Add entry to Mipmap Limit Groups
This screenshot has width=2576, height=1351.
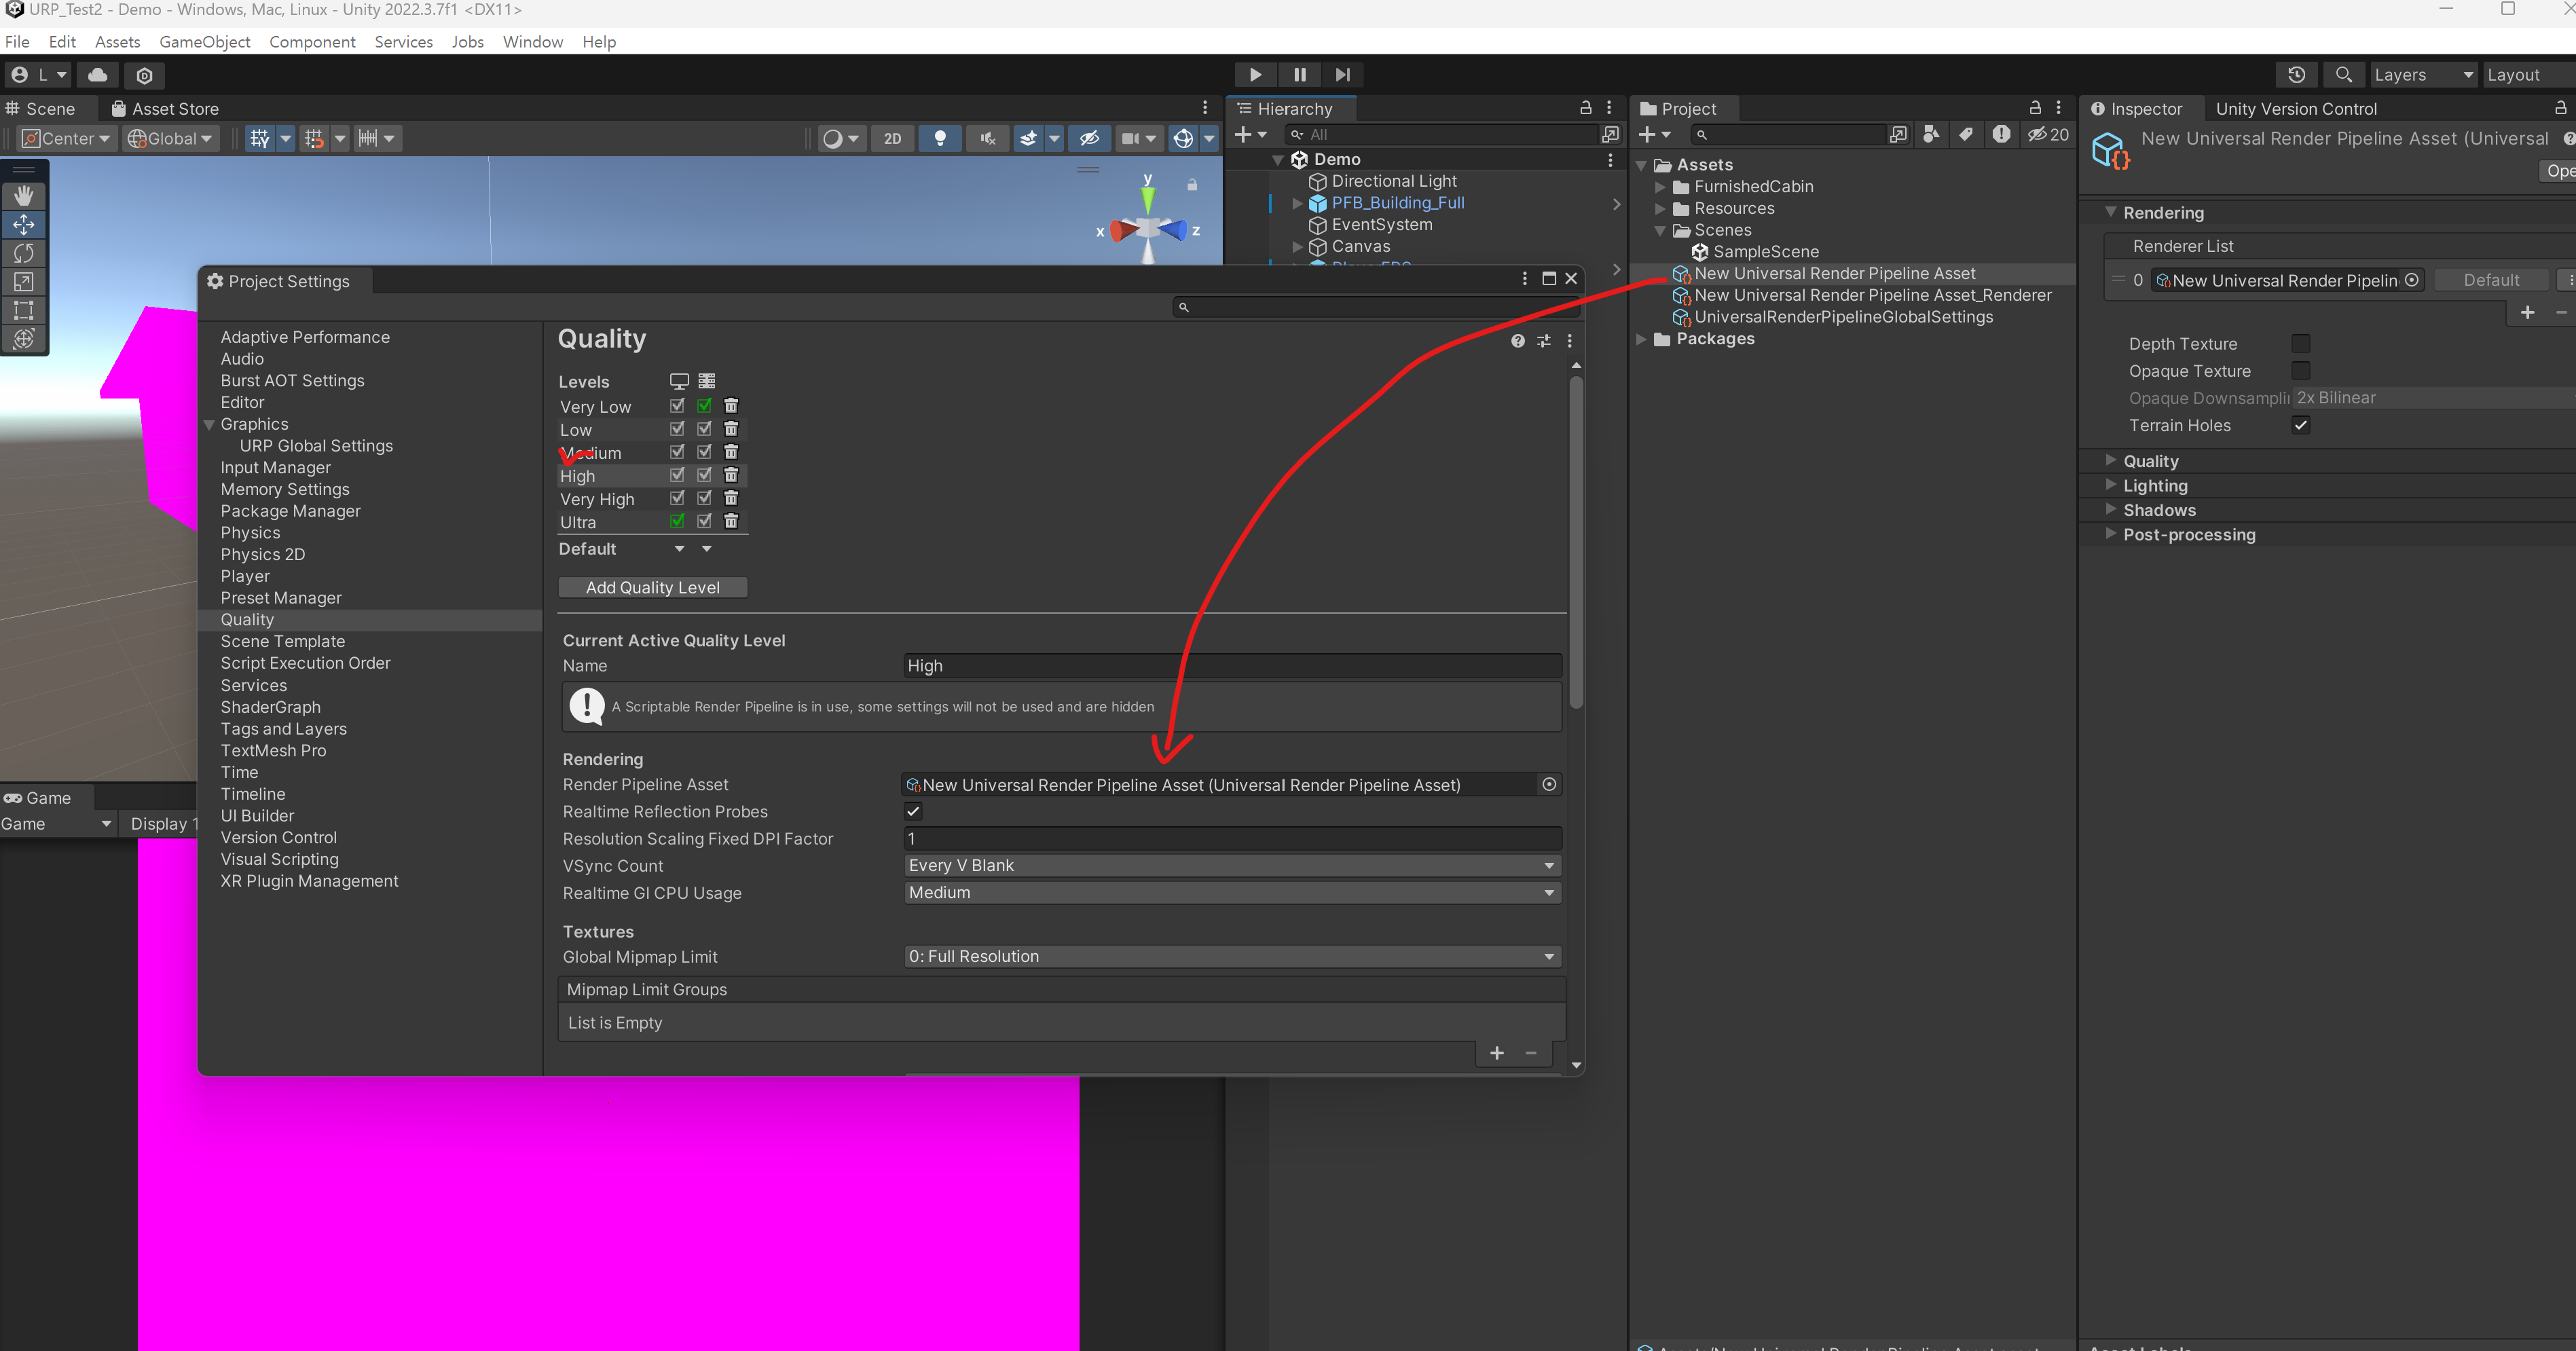(1497, 1053)
